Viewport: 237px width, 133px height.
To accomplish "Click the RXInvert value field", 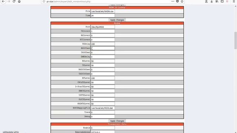I will pyautogui.click(x=103, y=35).
